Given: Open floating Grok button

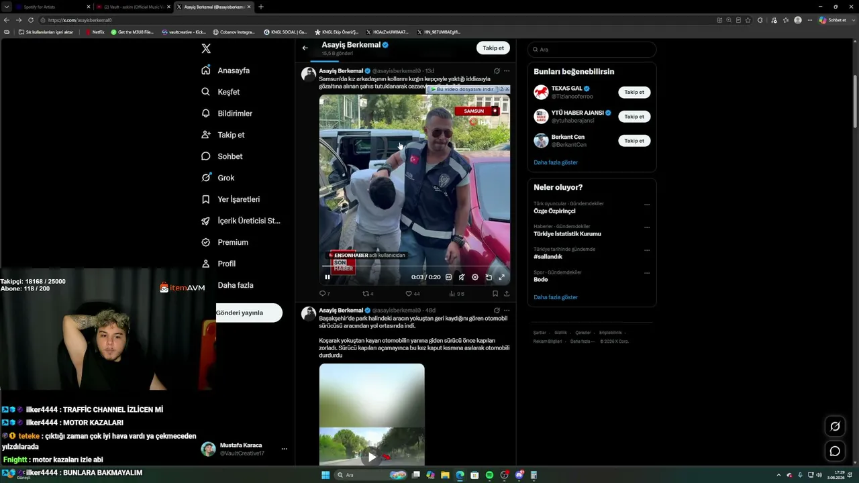Looking at the screenshot, I should (x=835, y=426).
